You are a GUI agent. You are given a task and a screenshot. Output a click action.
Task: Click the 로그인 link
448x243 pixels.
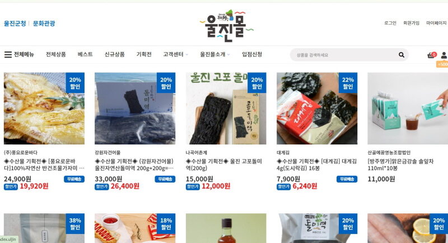(390, 23)
